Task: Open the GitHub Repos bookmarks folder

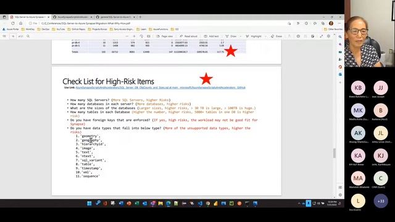Action: 77,29
